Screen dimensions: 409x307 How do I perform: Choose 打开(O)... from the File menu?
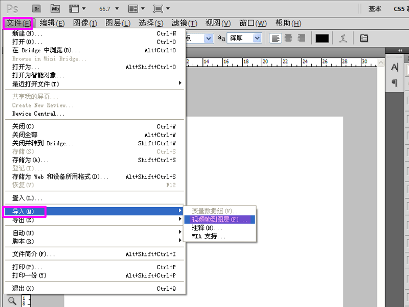pos(95,42)
